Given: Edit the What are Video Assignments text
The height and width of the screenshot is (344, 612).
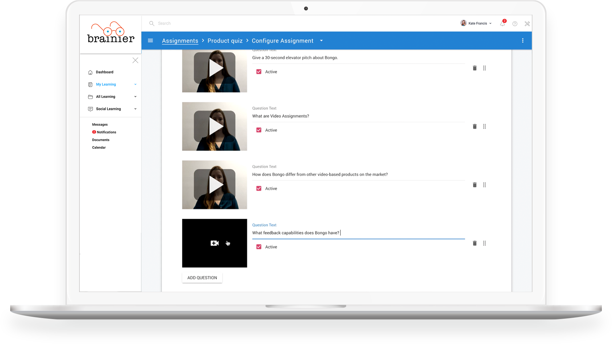Looking at the screenshot, I should pyautogui.click(x=358, y=116).
